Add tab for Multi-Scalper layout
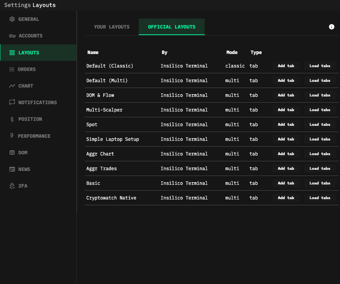 [286, 110]
